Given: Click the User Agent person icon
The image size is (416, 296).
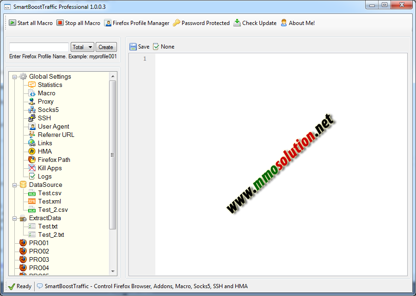Looking at the screenshot, I should coord(32,126).
